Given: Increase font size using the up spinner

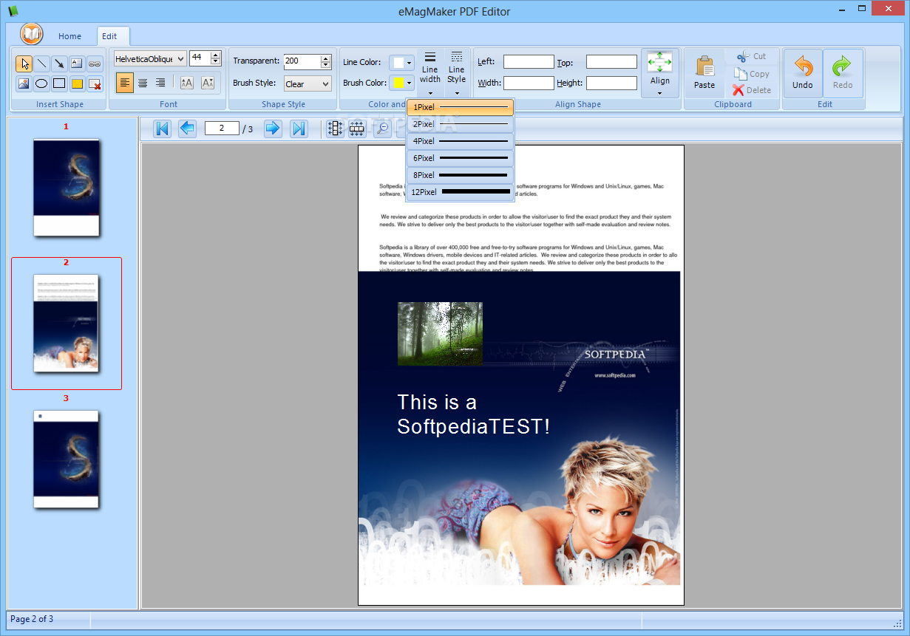Looking at the screenshot, I should (216, 55).
